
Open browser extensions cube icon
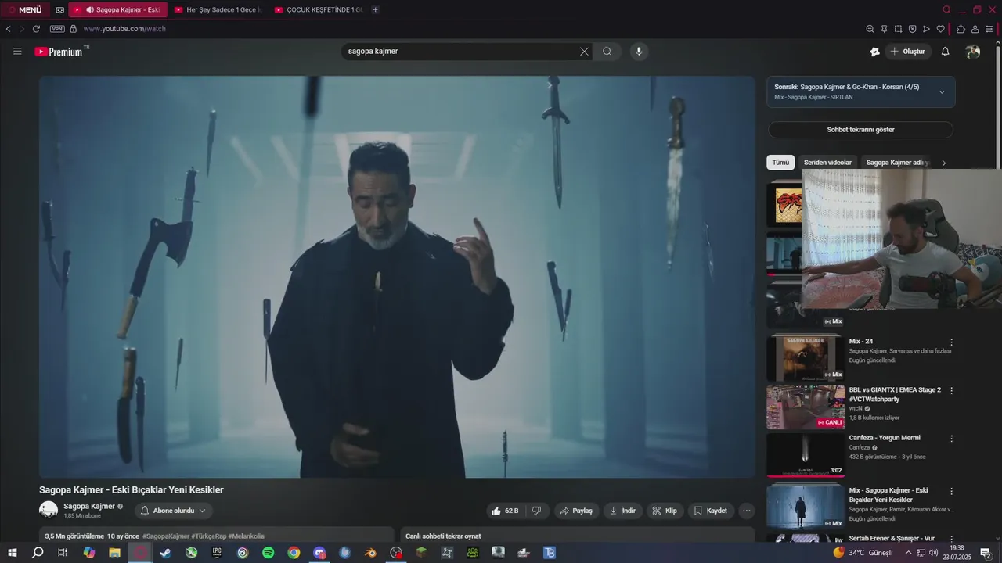coord(961,29)
